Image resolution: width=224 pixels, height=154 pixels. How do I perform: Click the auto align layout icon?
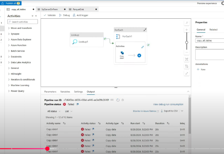(x=187, y=66)
